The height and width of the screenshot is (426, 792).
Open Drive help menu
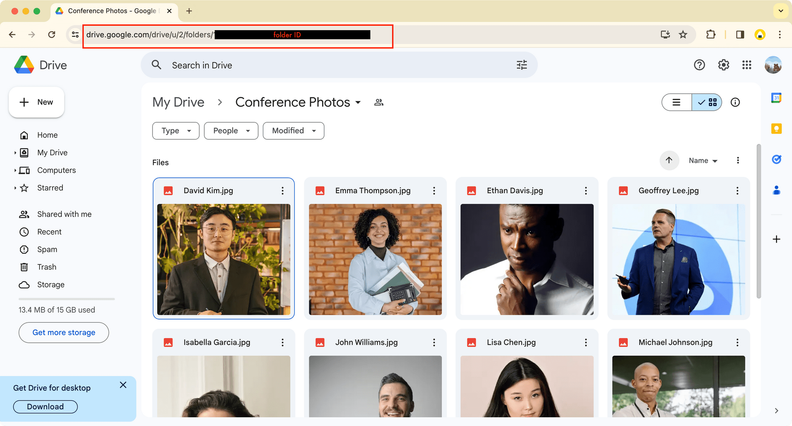(x=700, y=65)
